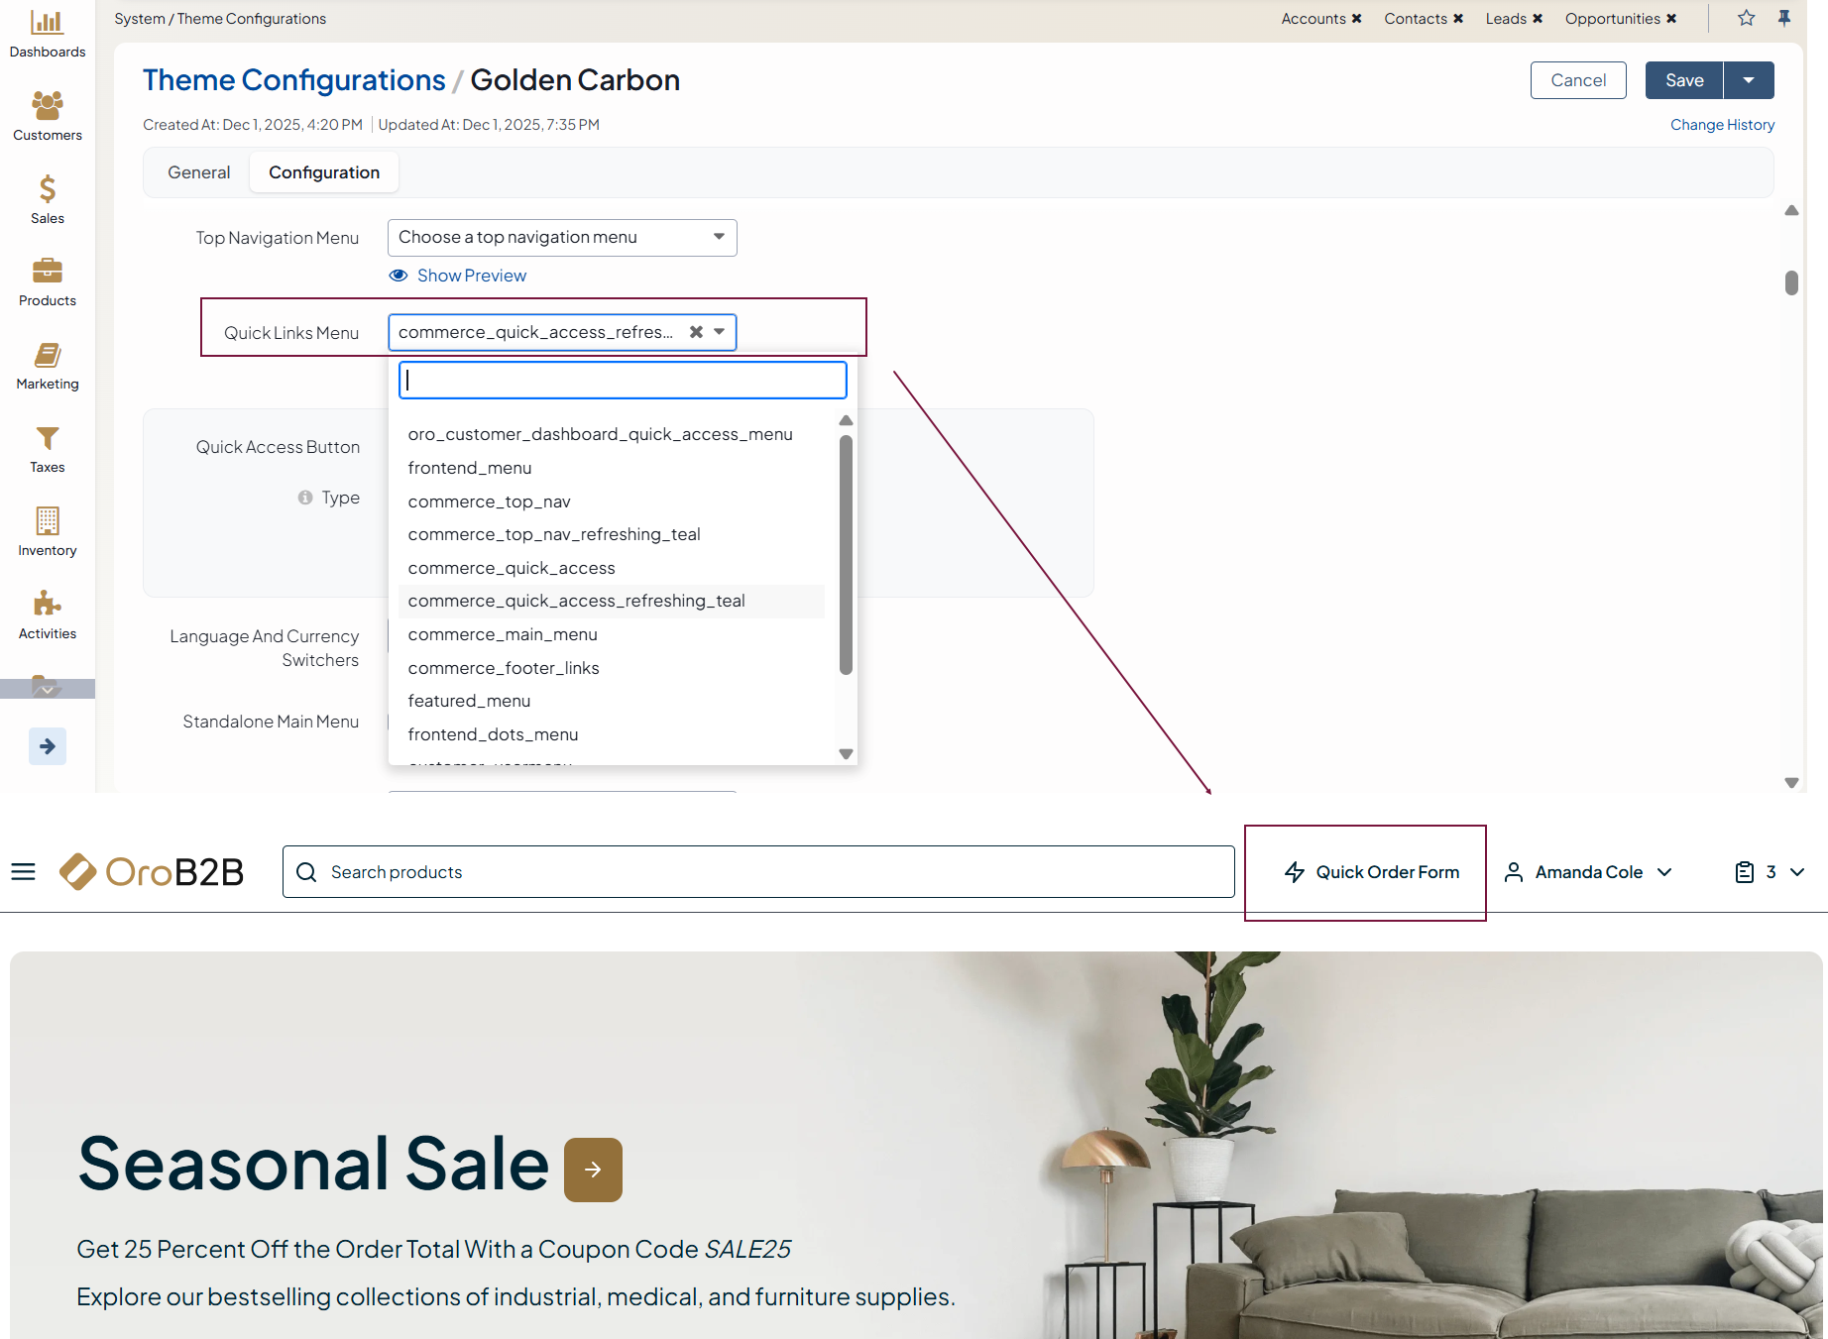The height and width of the screenshot is (1339, 1828).
Task: Open the shopping list clipboard icon
Action: pos(1745,872)
